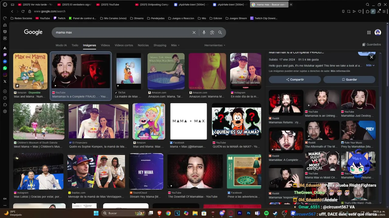Add page to bookmarks heart icon
389x218 pixels.
point(360,11)
